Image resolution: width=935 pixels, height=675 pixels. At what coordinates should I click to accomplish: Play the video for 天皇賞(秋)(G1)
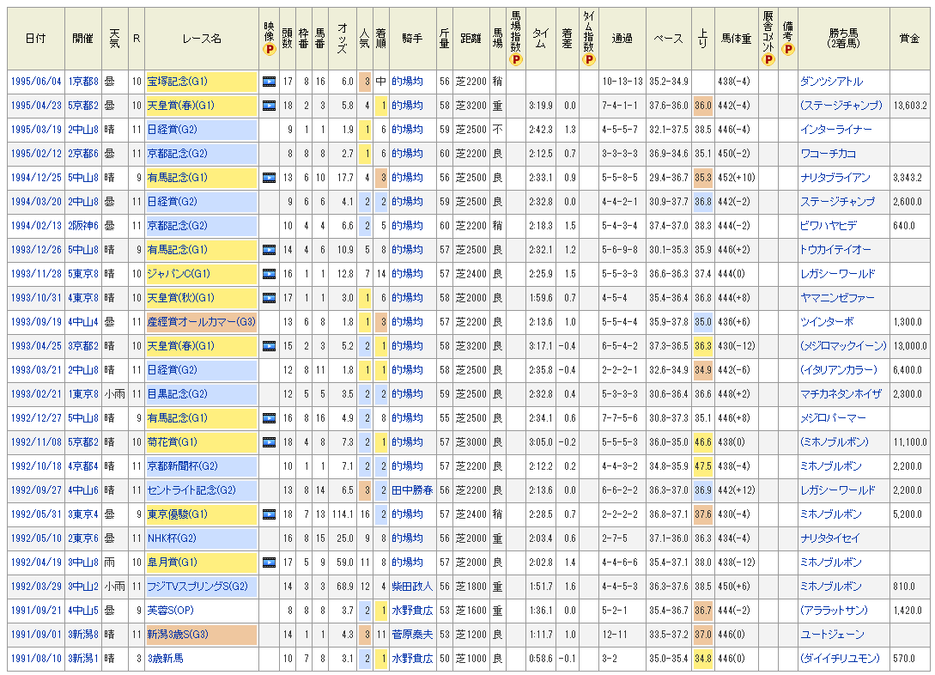269,297
